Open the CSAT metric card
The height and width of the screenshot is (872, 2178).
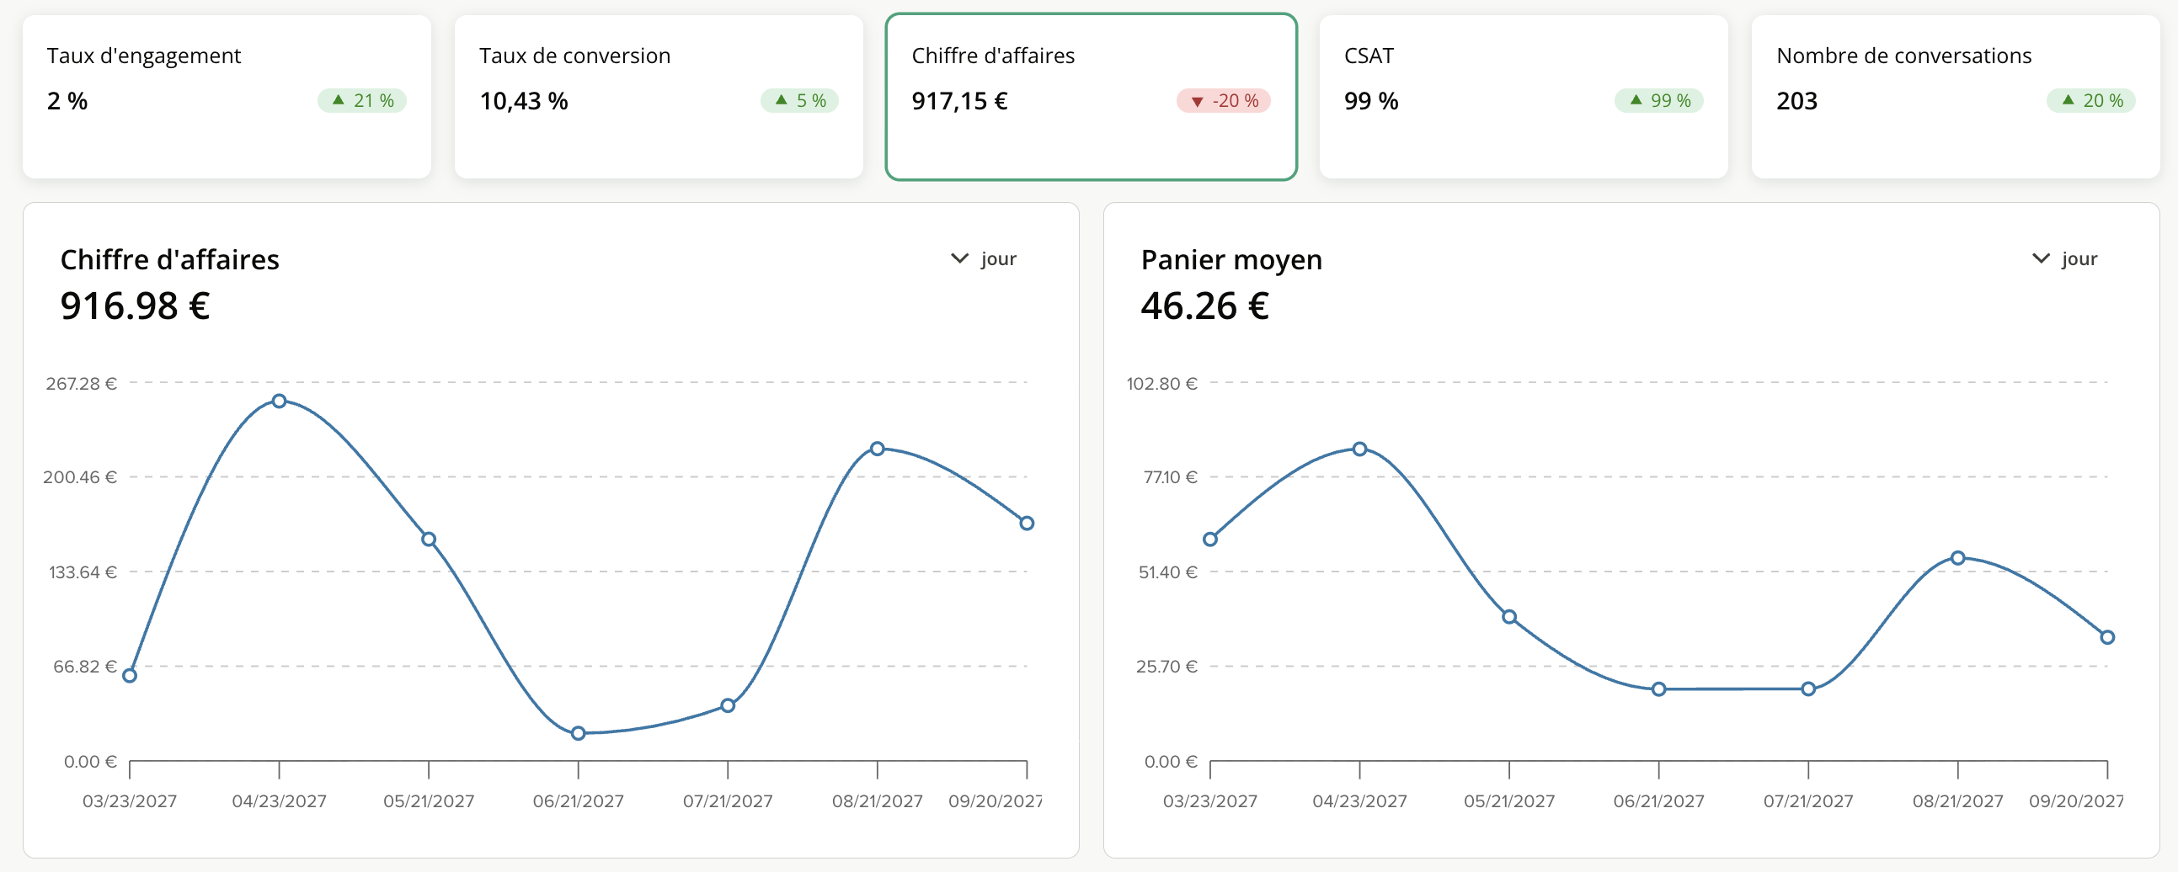(x=1524, y=96)
